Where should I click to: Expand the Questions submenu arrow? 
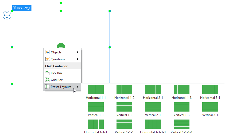click(78, 59)
